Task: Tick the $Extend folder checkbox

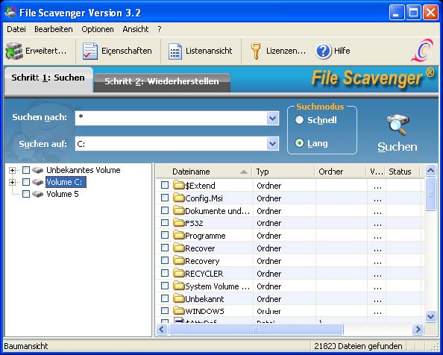Action: tap(165, 185)
